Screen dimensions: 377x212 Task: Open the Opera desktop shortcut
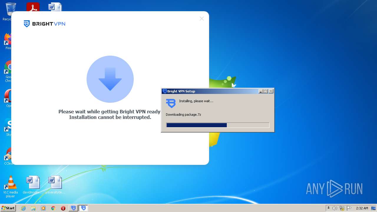click(x=8, y=98)
